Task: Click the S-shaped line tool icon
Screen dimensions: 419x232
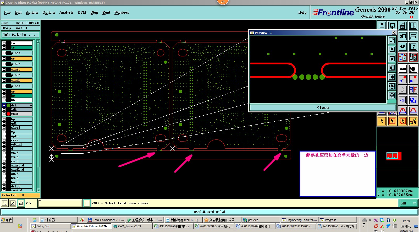Action: tap(413, 36)
